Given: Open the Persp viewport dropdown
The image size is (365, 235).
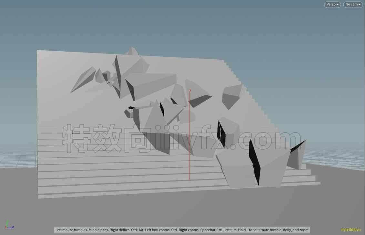Looking at the screenshot, I should (332, 5).
